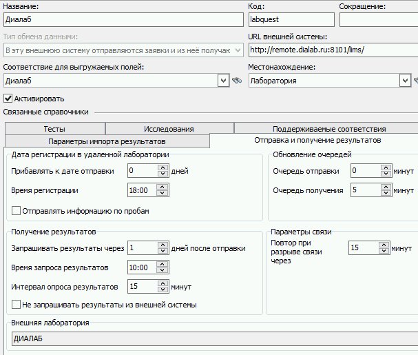Open the Исследования tab

169,129
